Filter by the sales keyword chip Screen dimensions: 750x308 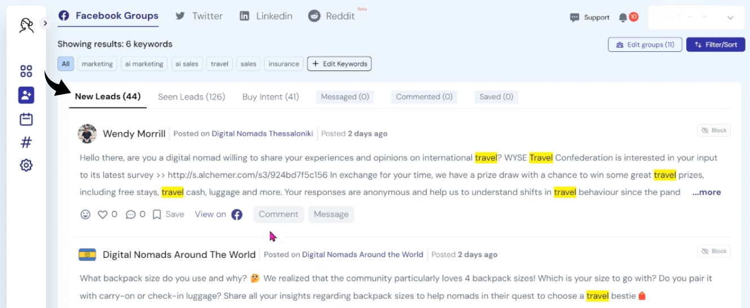click(x=248, y=64)
